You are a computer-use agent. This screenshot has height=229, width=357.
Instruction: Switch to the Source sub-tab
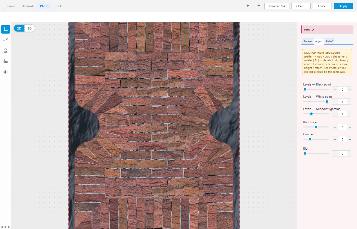click(308, 41)
